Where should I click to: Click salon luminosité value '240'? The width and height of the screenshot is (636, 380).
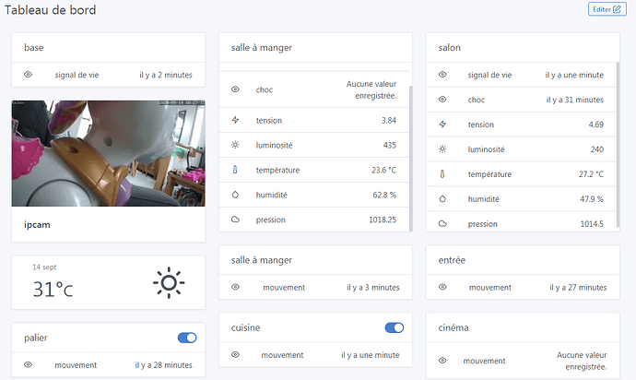tap(597, 149)
